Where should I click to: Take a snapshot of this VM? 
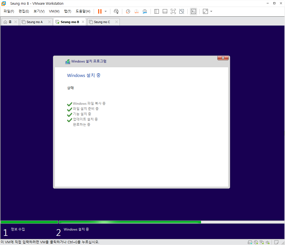pos(128,11)
